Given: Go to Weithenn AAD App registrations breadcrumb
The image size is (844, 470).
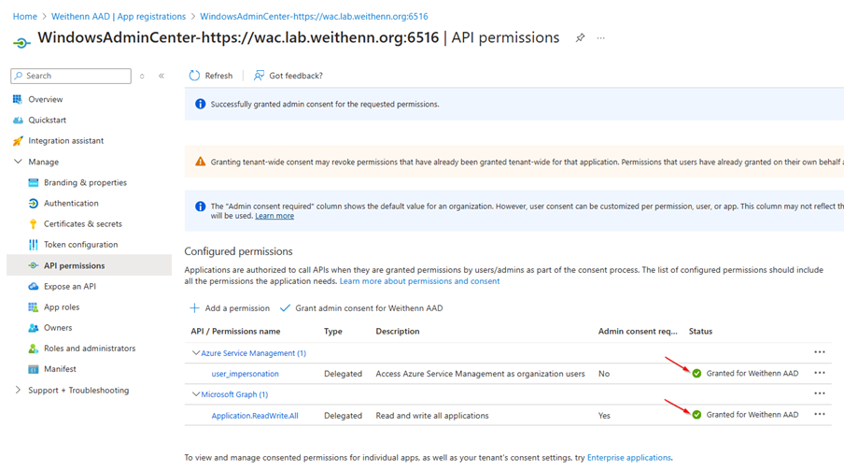Looking at the screenshot, I should pyautogui.click(x=119, y=17).
